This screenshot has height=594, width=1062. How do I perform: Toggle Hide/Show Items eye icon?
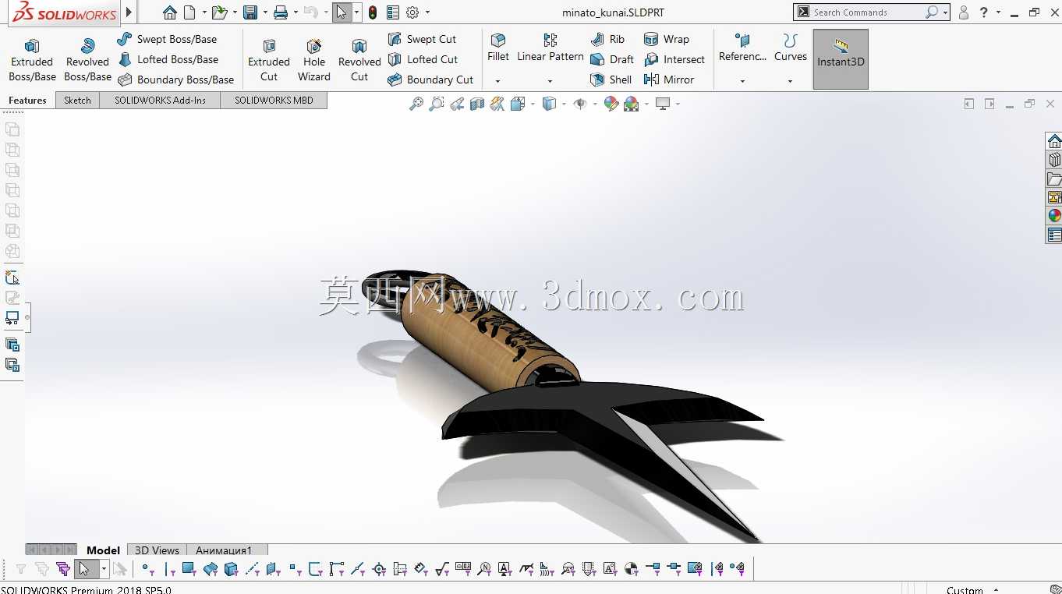click(x=579, y=104)
